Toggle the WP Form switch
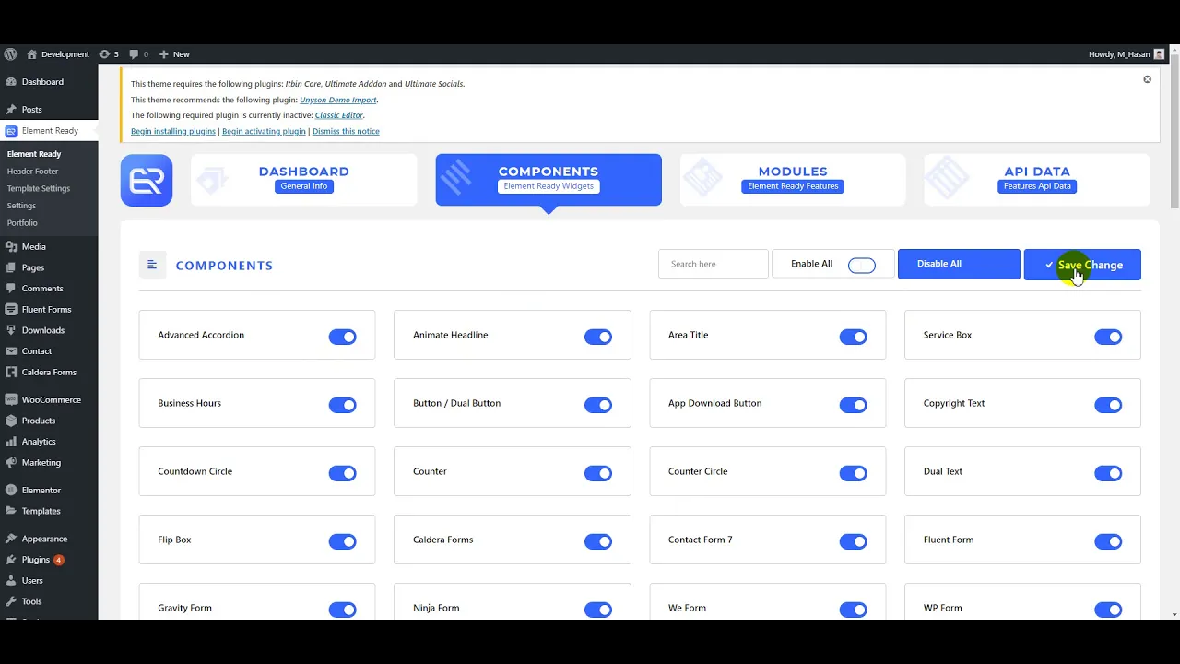Screen dimensions: 1180x664 [1108, 610]
